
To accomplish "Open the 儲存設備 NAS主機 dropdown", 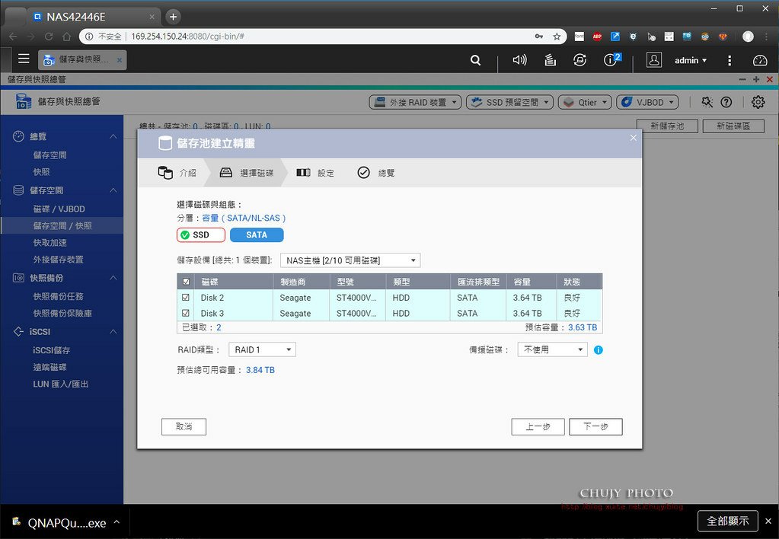I will click(x=350, y=260).
